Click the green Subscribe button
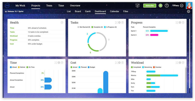The width and height of the screenshot is (195, 101). coord(150,6)
